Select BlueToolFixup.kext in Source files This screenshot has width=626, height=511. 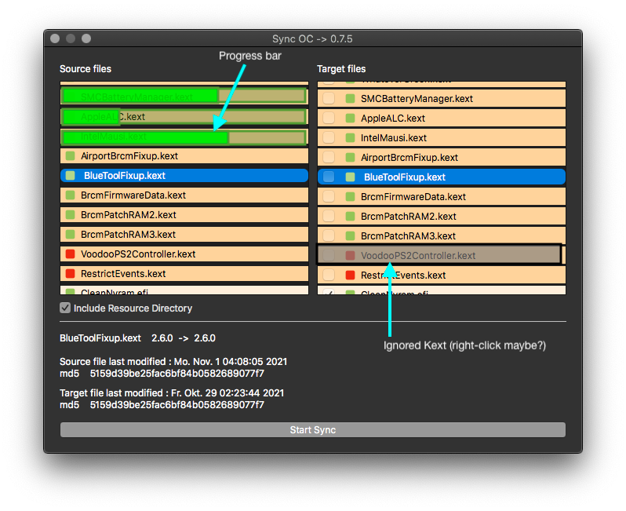pos(184,175)
